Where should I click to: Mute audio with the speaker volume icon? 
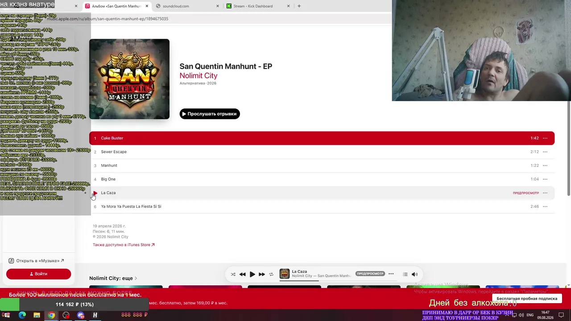click(414, 274)
